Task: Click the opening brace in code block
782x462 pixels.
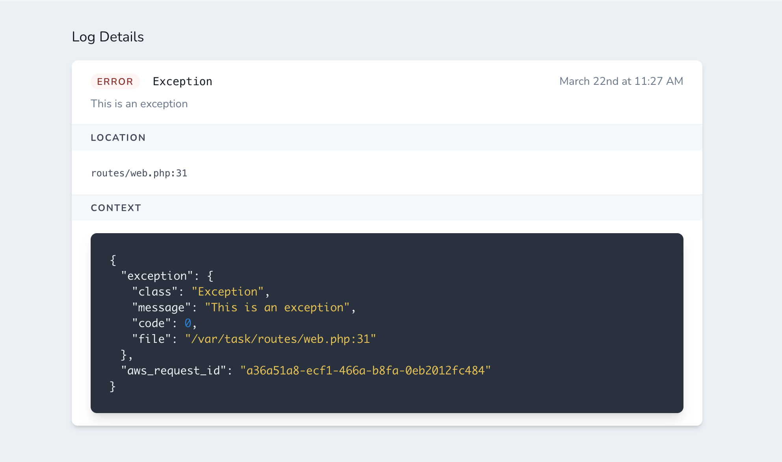Action: point(113,260)
